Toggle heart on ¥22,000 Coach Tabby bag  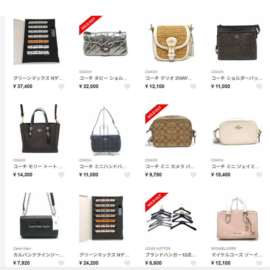[127, 86]
